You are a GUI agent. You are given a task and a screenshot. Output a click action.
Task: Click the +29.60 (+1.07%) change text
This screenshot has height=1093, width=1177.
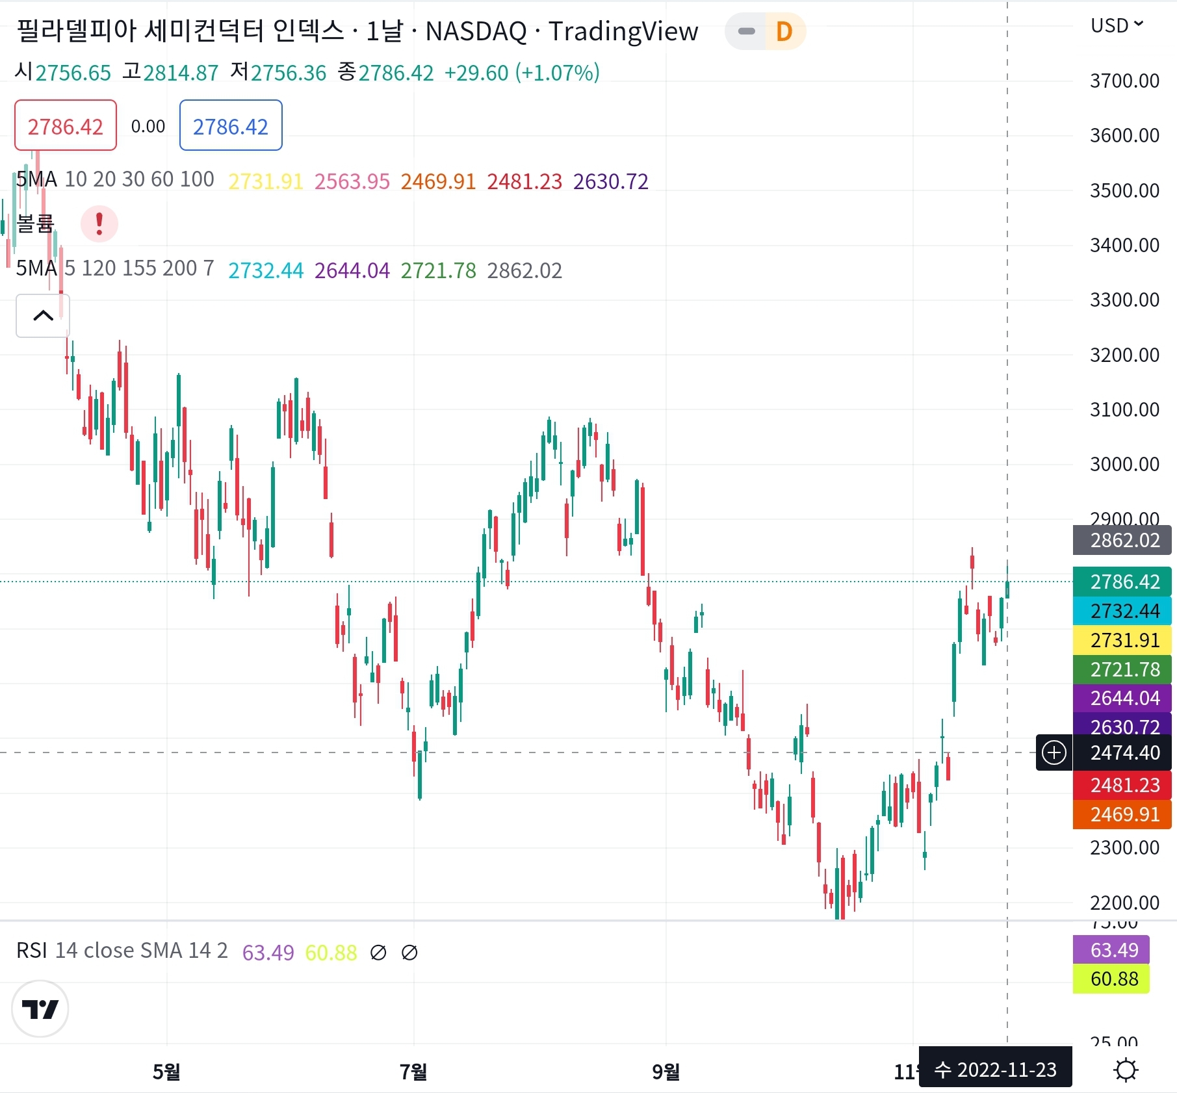point(522,73)
